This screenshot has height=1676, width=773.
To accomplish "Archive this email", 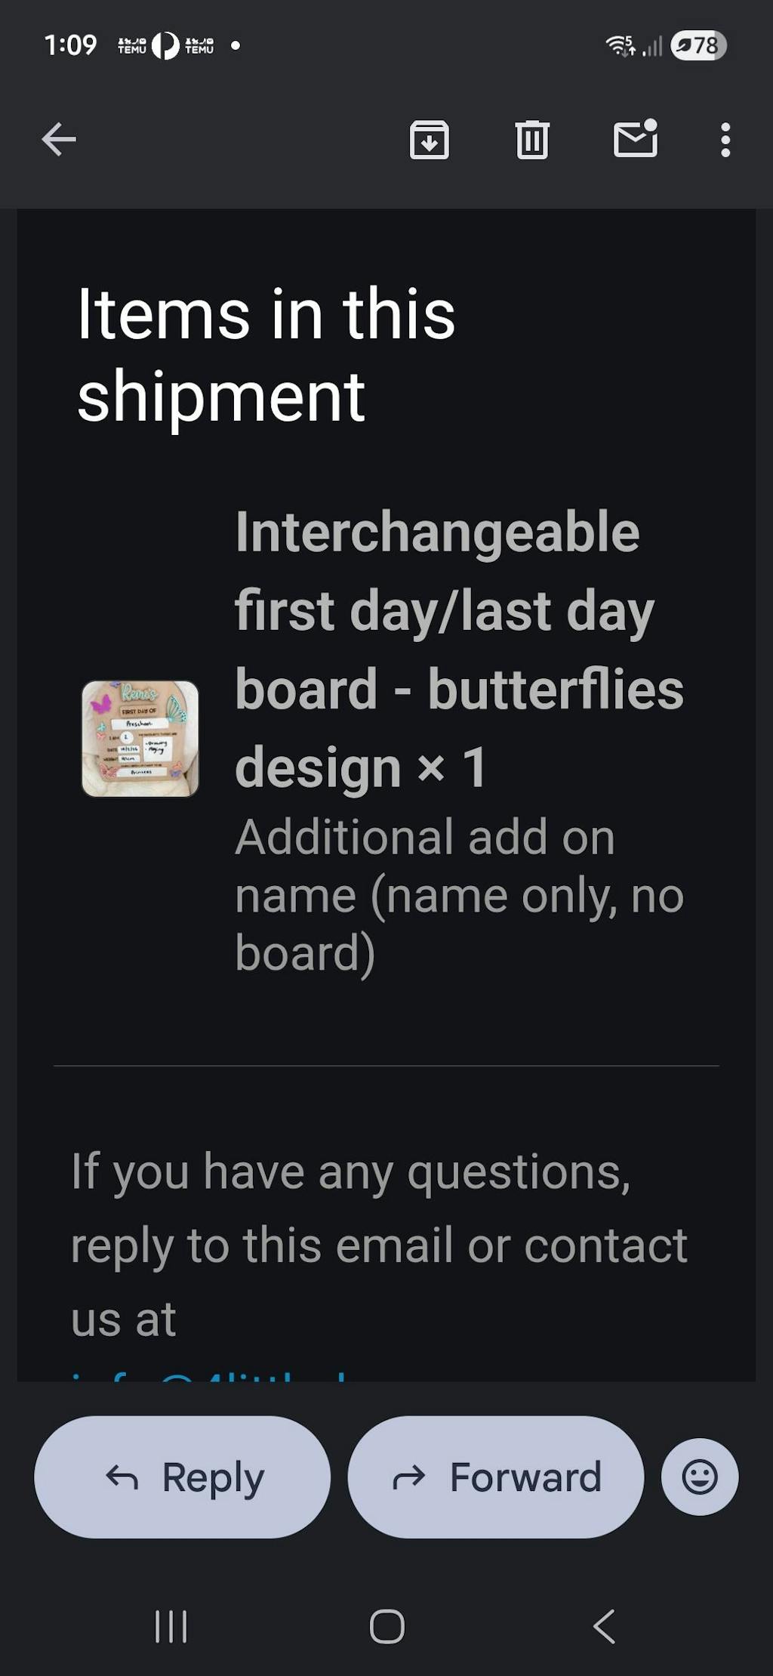I will click(429, 140).
